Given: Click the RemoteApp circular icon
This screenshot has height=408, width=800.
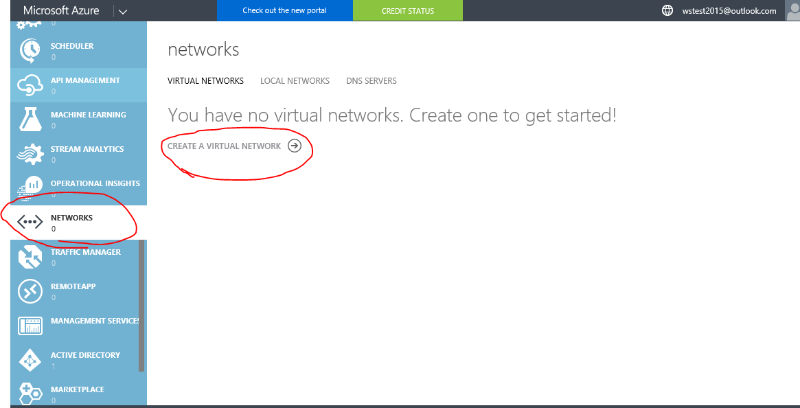Looking at the screenshot, I should [x=30, y=291].
